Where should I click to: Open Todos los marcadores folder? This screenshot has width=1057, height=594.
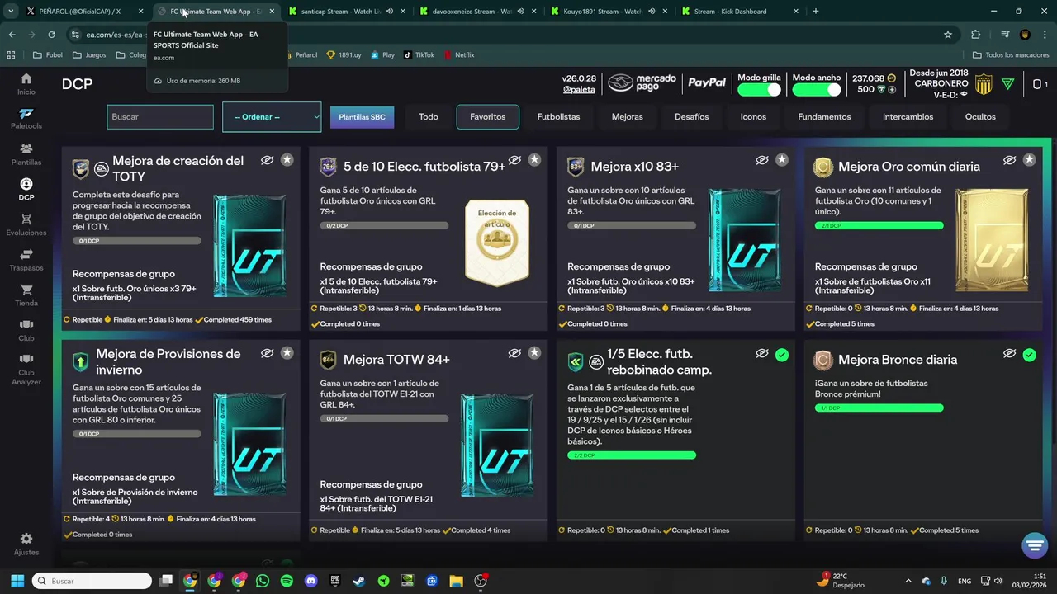point(1011,54)
